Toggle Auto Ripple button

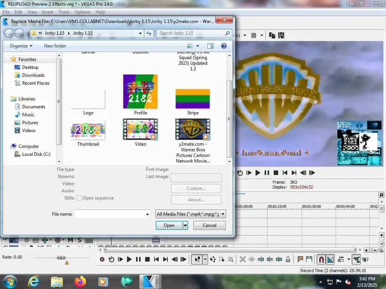(x=341, y=259)
